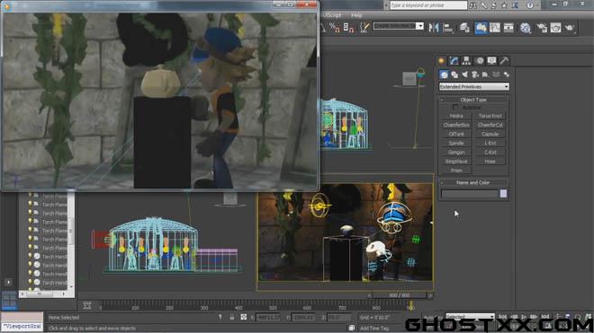
Task: Click the OilTank button
Action: tap(456, 134)
